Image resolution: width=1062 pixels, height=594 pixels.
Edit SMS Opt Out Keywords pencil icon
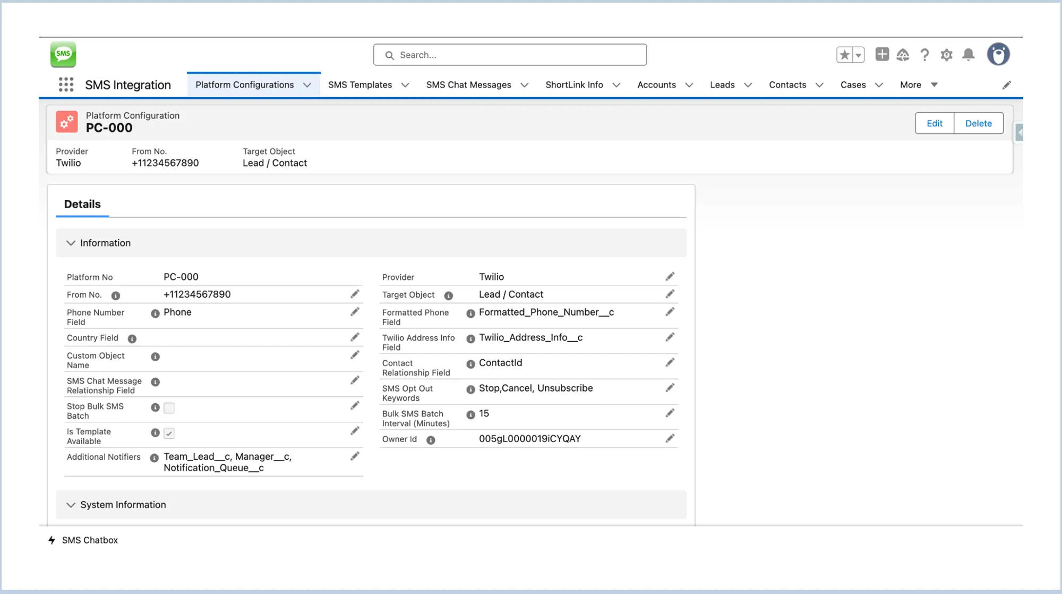click(670, 388)
